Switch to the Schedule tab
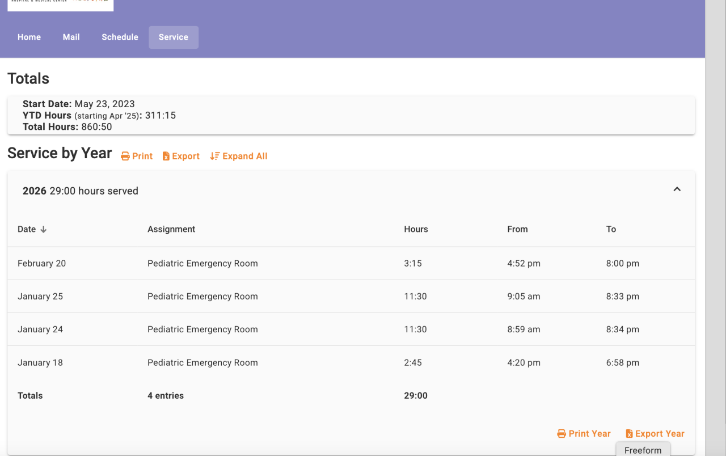Screen dimensions: 726x456 click(120, 37)
